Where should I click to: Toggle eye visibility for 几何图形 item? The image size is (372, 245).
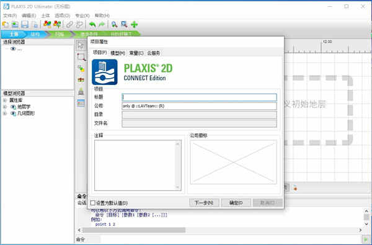[x=13, y=114]
